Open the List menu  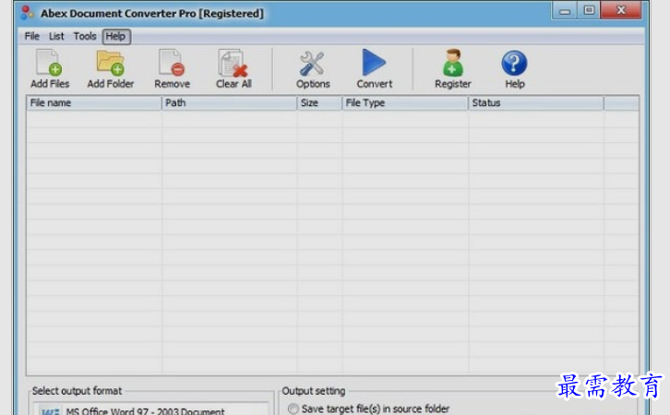point(56,36)
